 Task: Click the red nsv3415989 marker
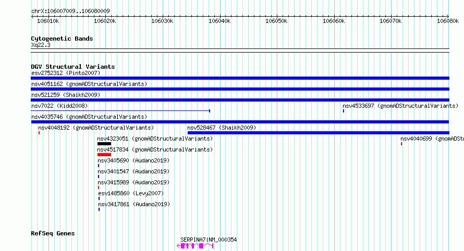tap(99, 187)
